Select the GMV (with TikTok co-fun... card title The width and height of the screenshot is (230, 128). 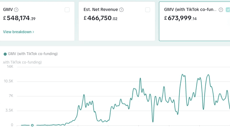click(190, 10)
